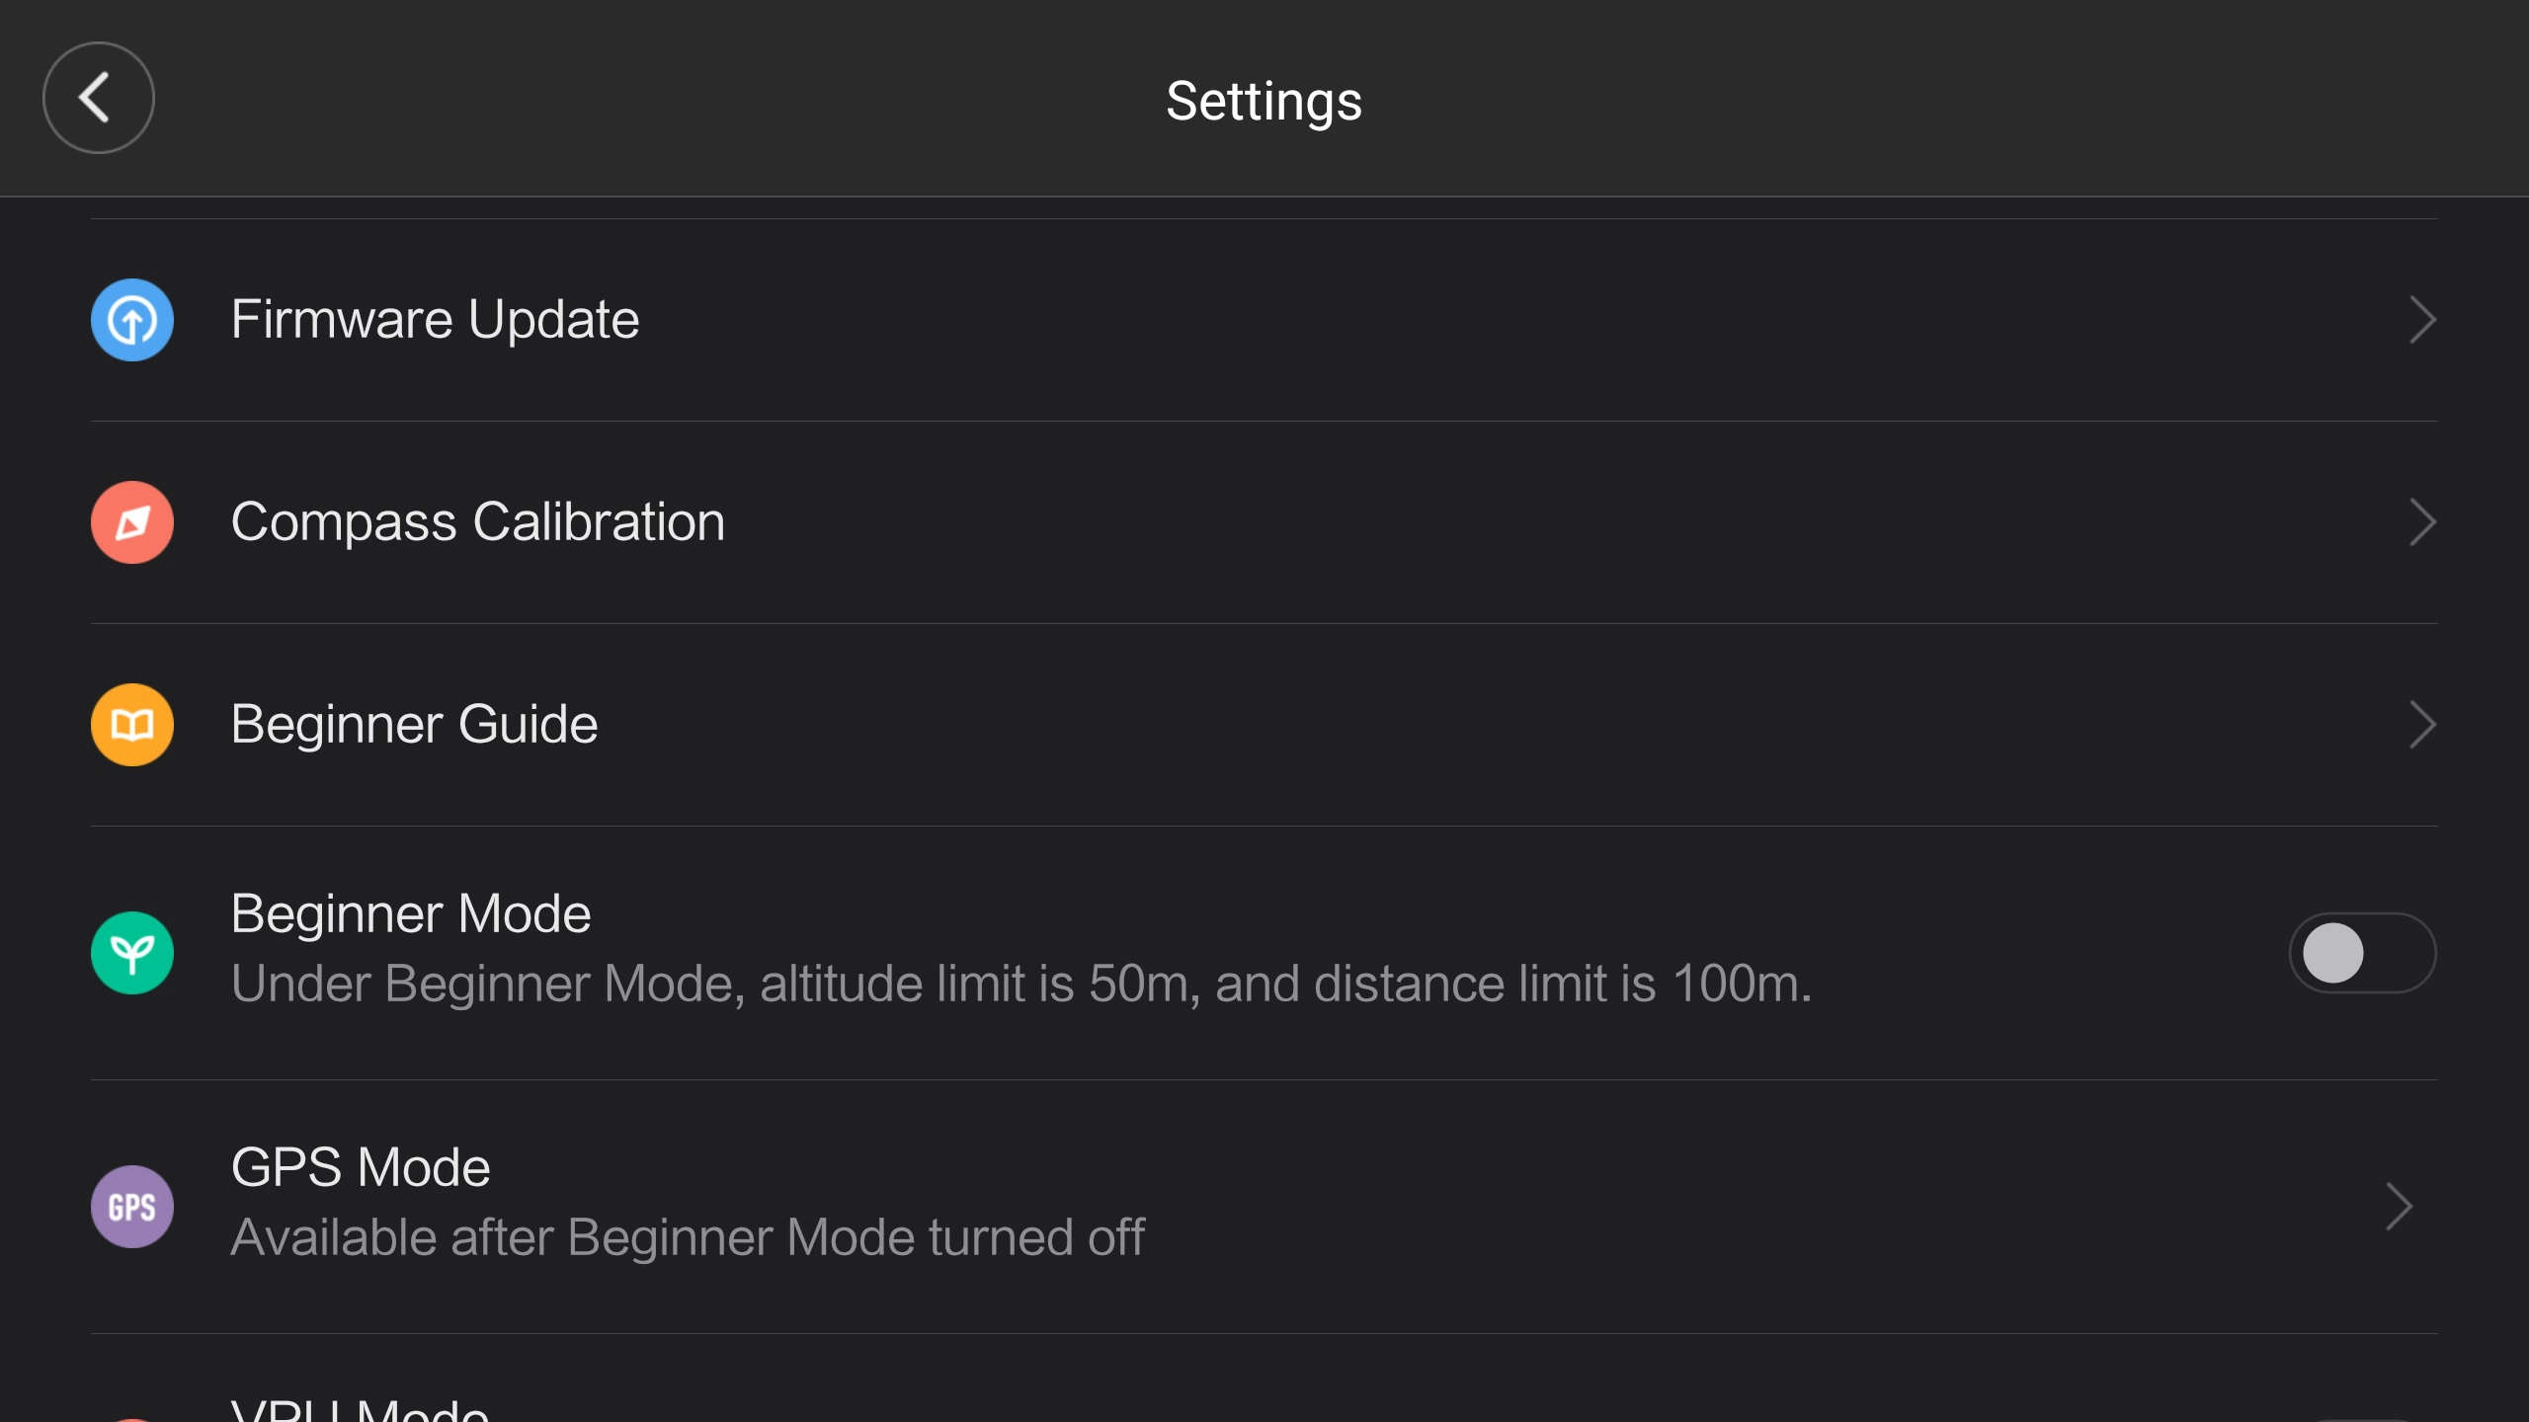Open the Beginner Guide label

(414, 725)
